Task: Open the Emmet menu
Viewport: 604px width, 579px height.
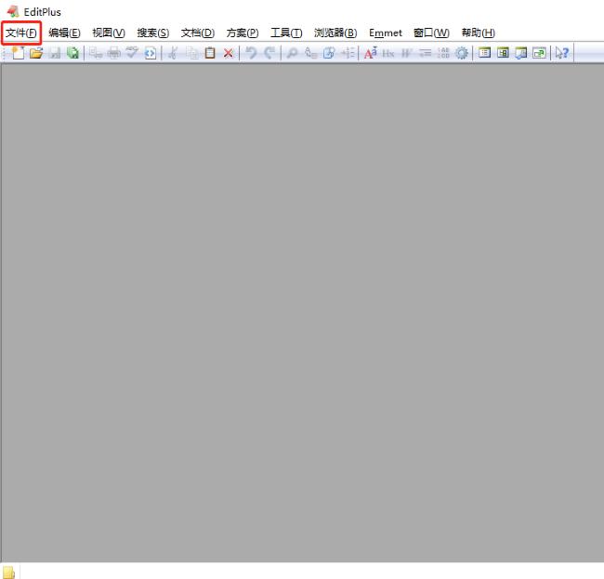Action: pyautogui.click(x=385, y=33)
